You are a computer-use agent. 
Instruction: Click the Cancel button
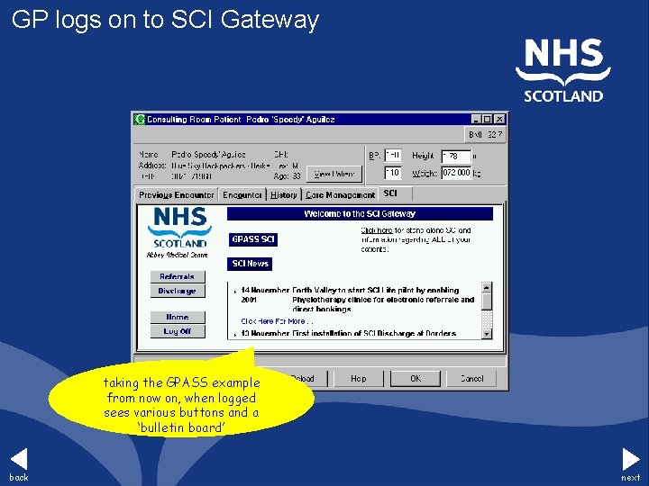coord(471,379)
